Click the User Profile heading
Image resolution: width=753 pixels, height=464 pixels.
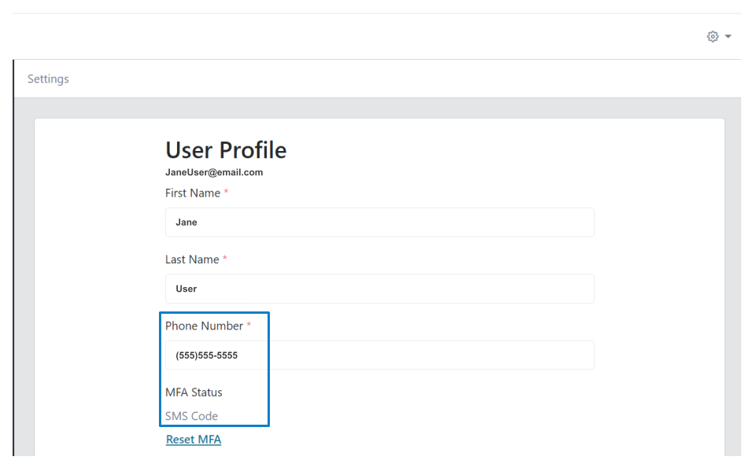click(226, 150)
